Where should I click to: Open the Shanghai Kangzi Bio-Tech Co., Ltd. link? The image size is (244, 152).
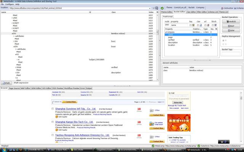[74, 122]
